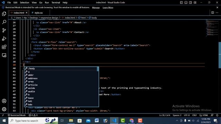Change line endings via CRLF
221x124 pixels.
(194, 115)
